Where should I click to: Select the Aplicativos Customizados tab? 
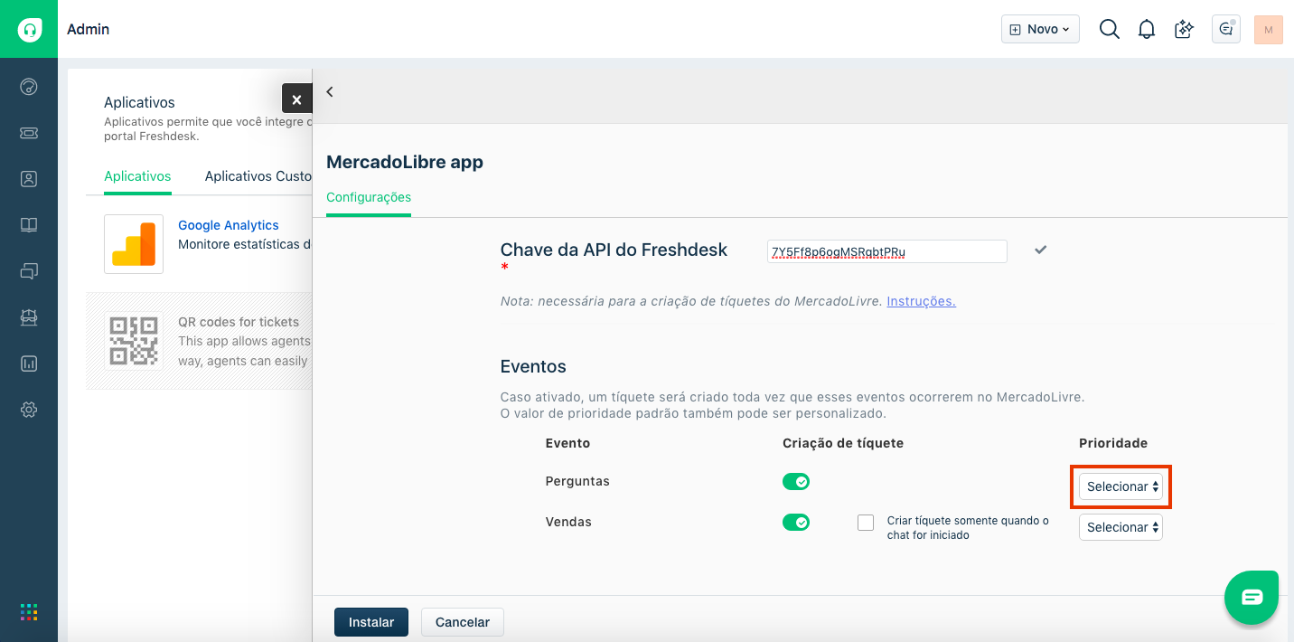(258, 176)
